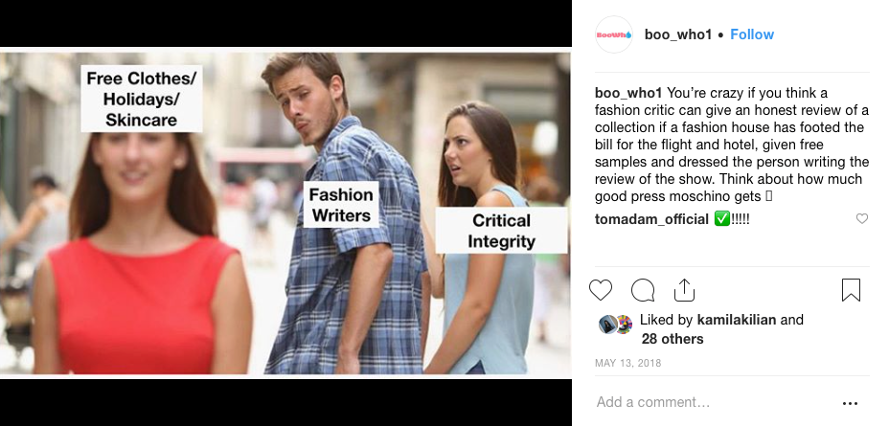The image size is (889, 426).
Task: Click boo_who1 username in the caption
Action: click(x=628, y=93)
